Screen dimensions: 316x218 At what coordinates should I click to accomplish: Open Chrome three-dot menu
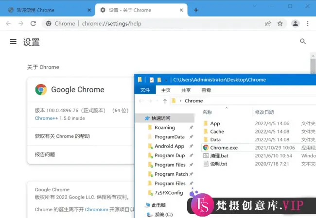point(308,24)
